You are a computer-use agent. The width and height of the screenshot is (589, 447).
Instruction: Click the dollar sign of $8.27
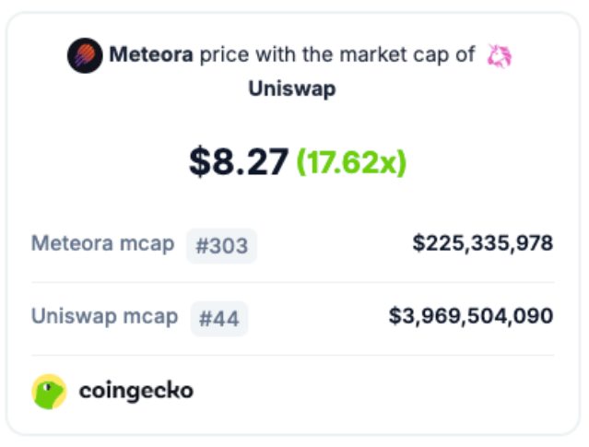point(200,163)
